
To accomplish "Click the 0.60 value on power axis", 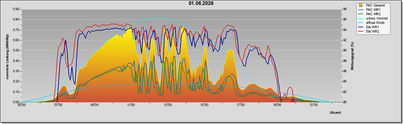I will pyautogui.click(x=16, y=40).
